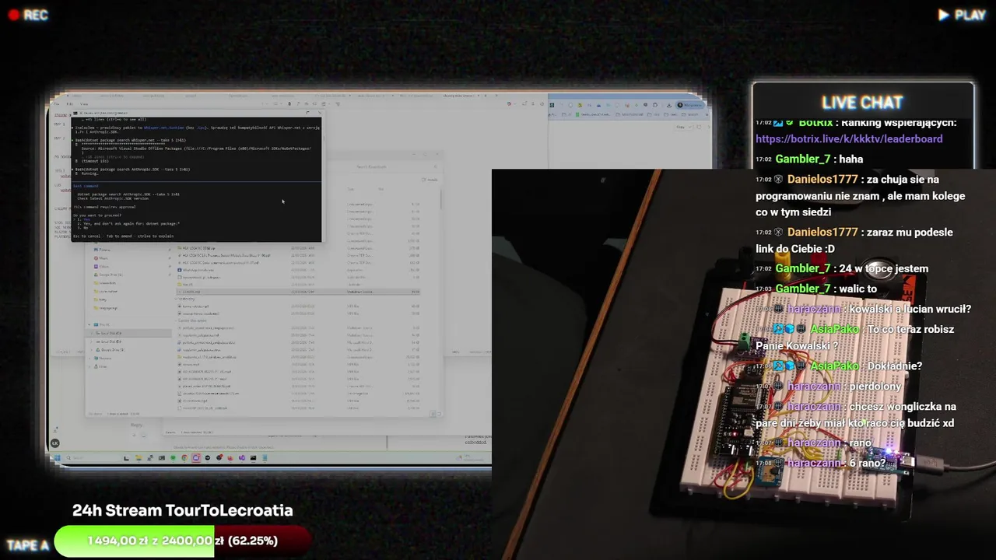
Task: Click '1 item selected' in Explorer status bar
Action: pyautogui.click(x=117, y=414)
